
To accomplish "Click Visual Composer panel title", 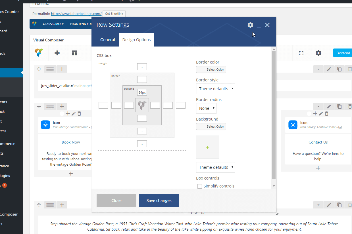I will click(48, 40).
